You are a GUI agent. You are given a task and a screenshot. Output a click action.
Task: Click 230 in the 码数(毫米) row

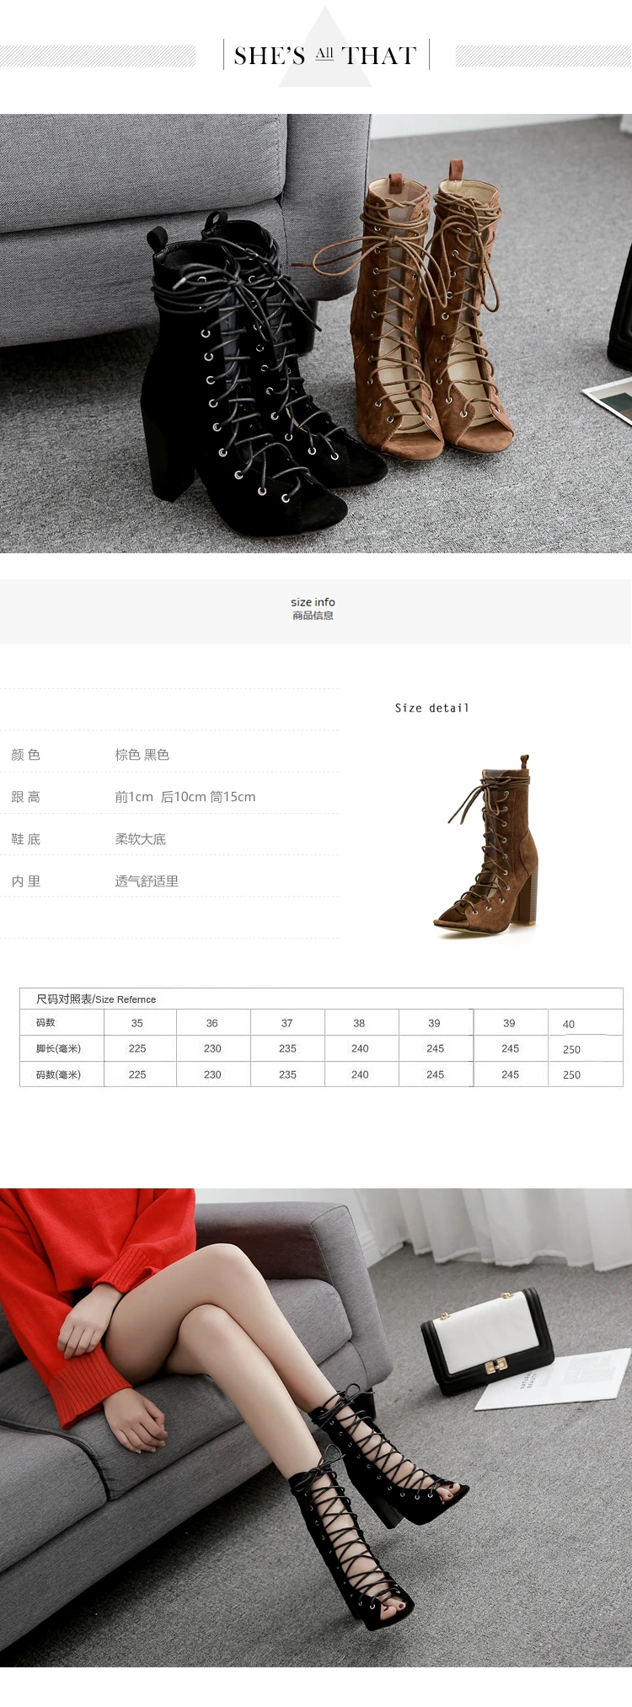[x=212, y=1074]
